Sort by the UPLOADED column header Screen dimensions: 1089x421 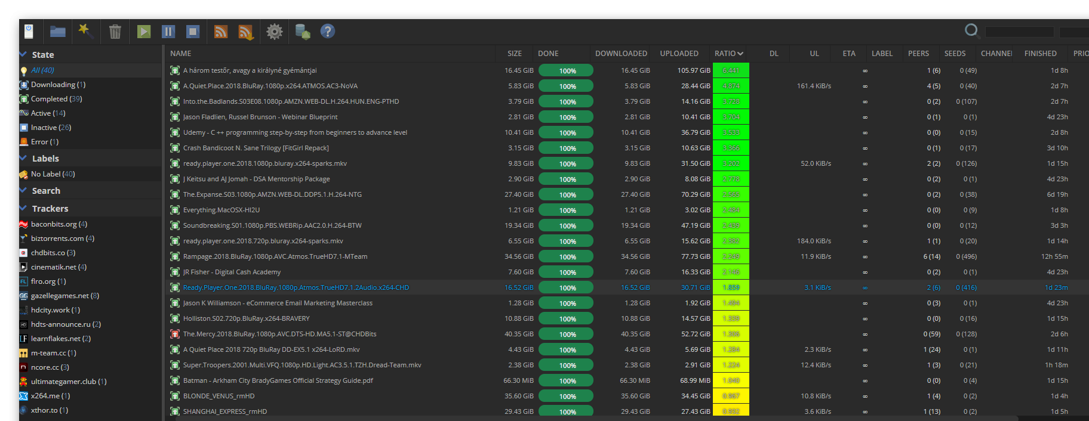[679, 54]
